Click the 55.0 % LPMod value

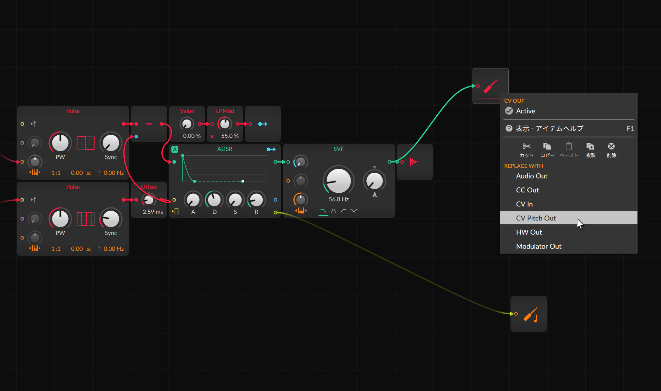click(230, 136)
